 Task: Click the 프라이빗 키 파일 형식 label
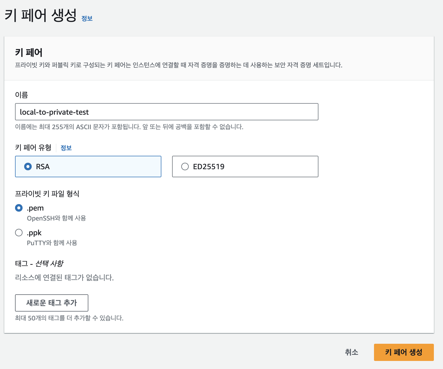47,194
